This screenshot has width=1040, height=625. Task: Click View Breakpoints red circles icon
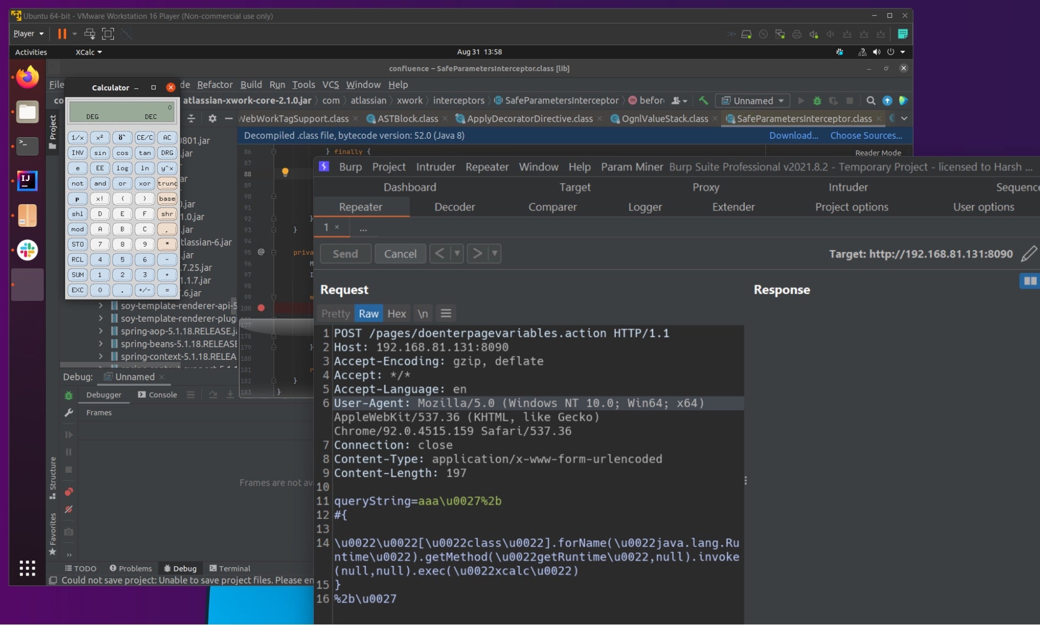69,492
